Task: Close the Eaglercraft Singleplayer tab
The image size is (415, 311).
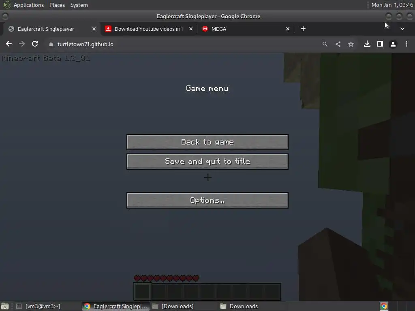Action: [x=94, y=29]
